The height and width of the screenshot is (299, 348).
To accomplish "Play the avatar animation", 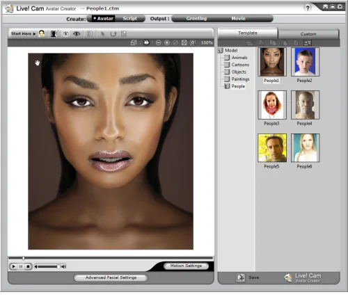I will point(13,266).
